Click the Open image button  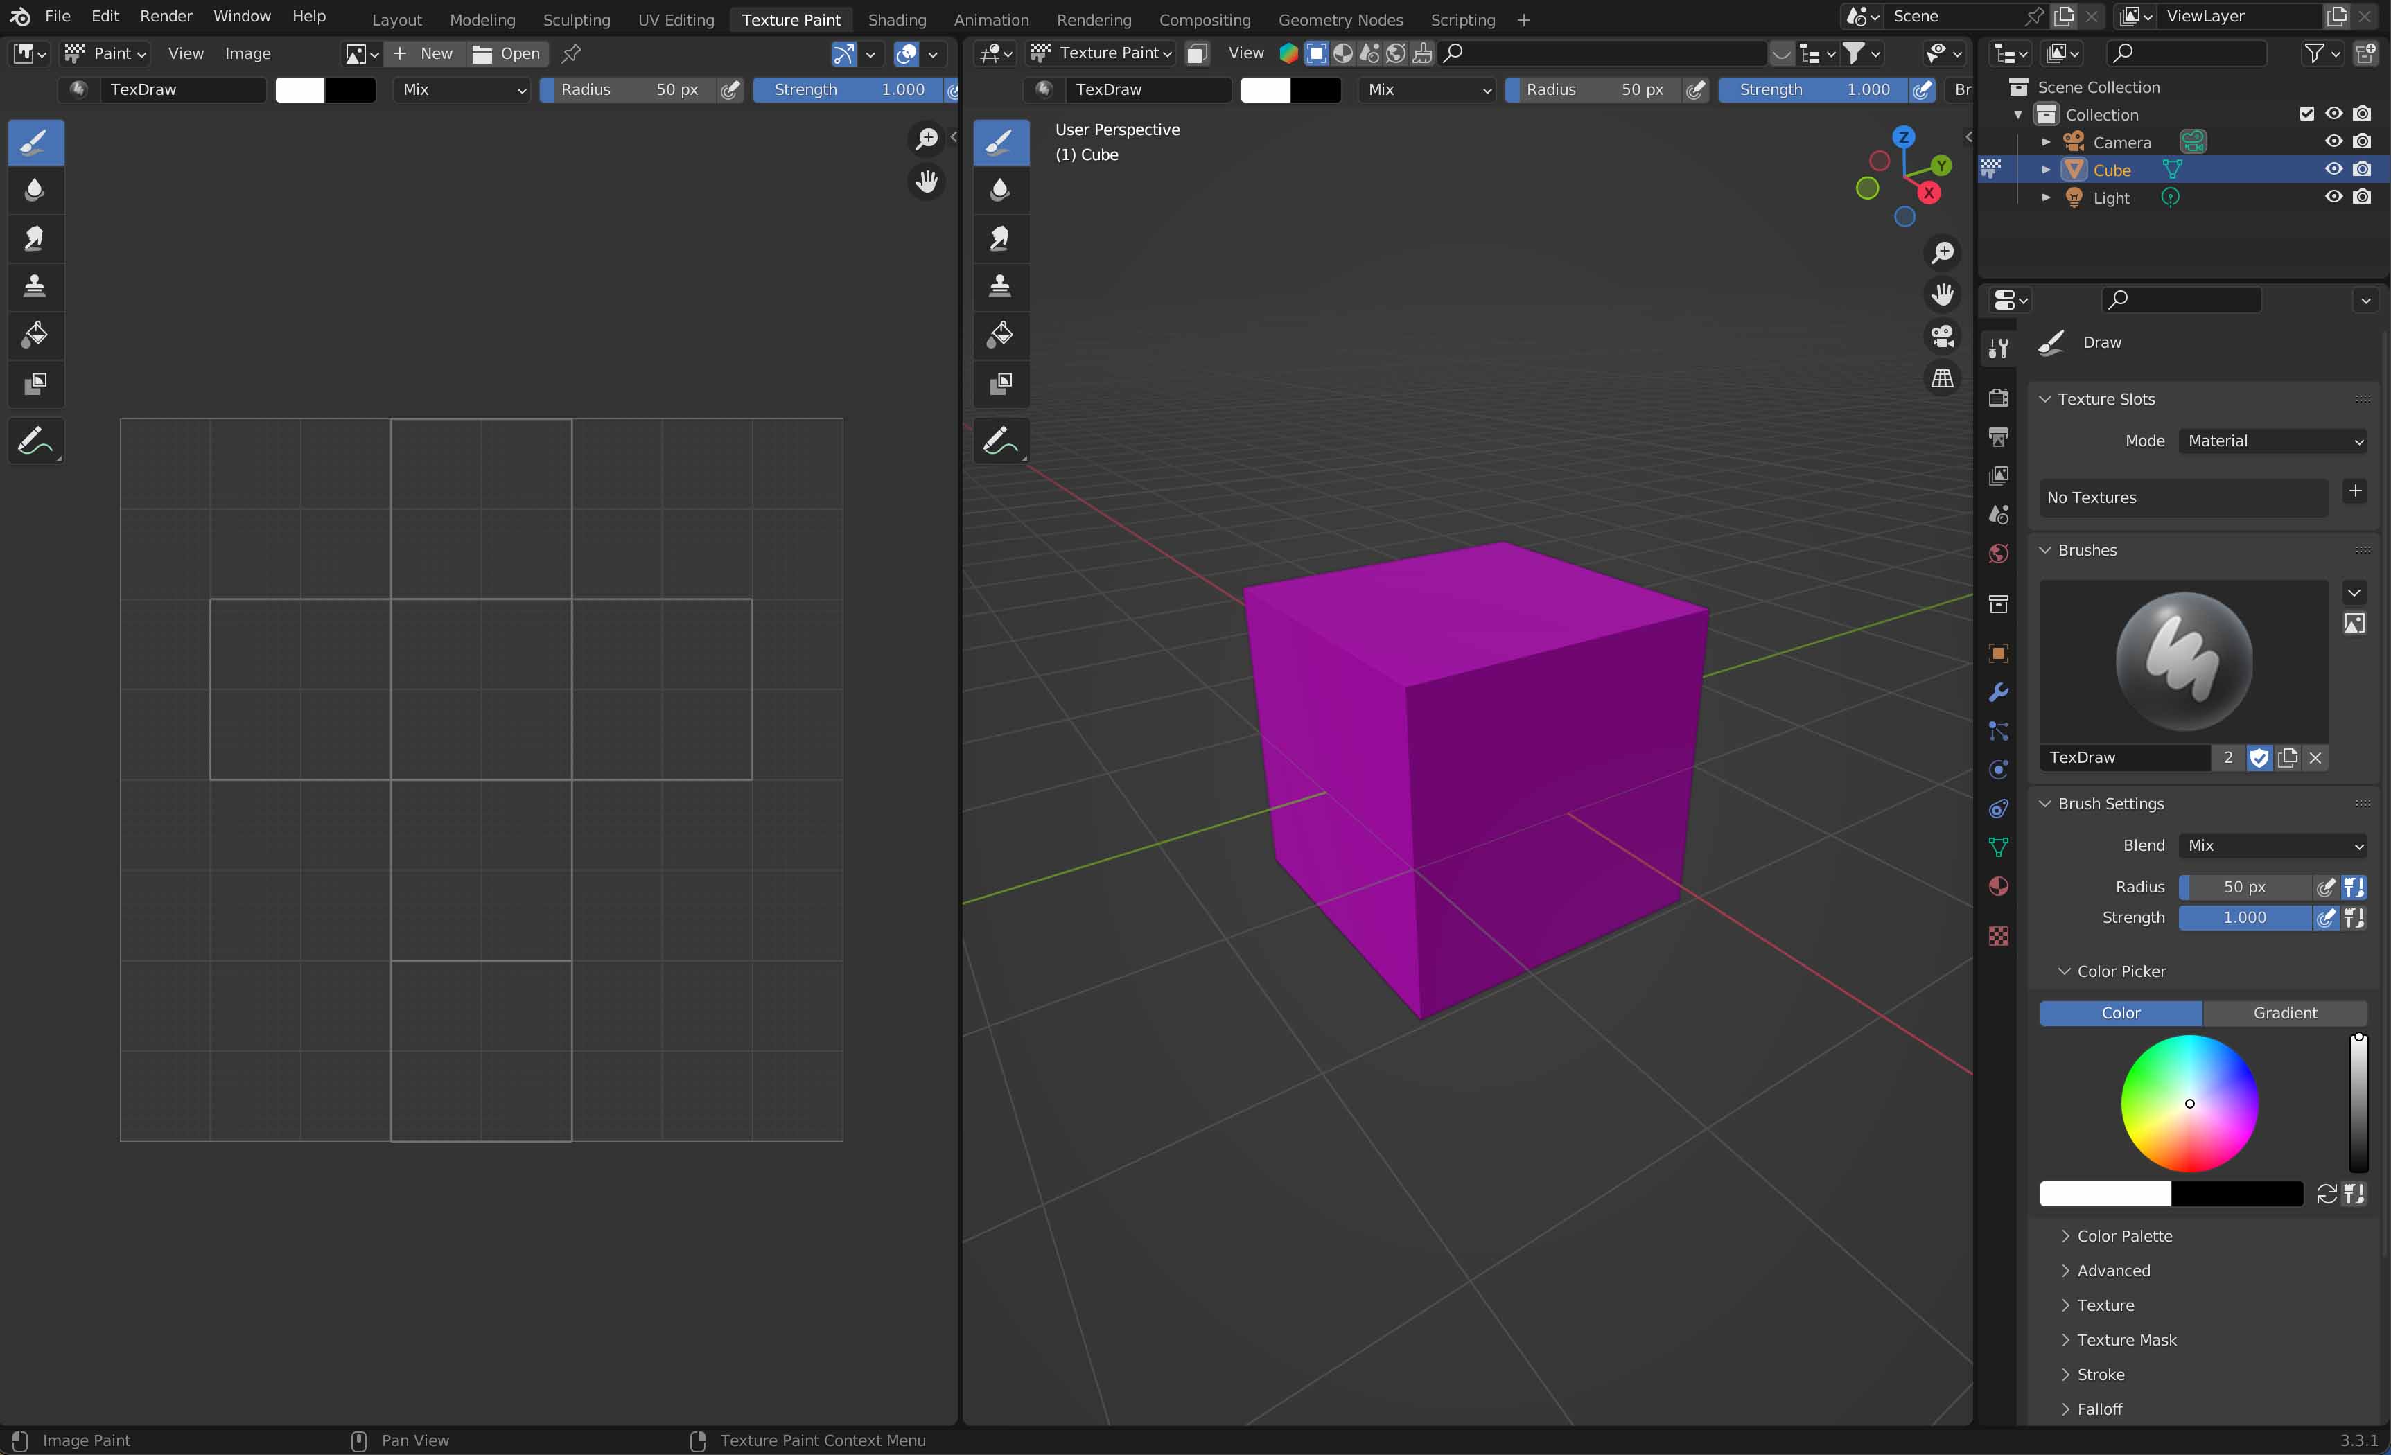507,53
